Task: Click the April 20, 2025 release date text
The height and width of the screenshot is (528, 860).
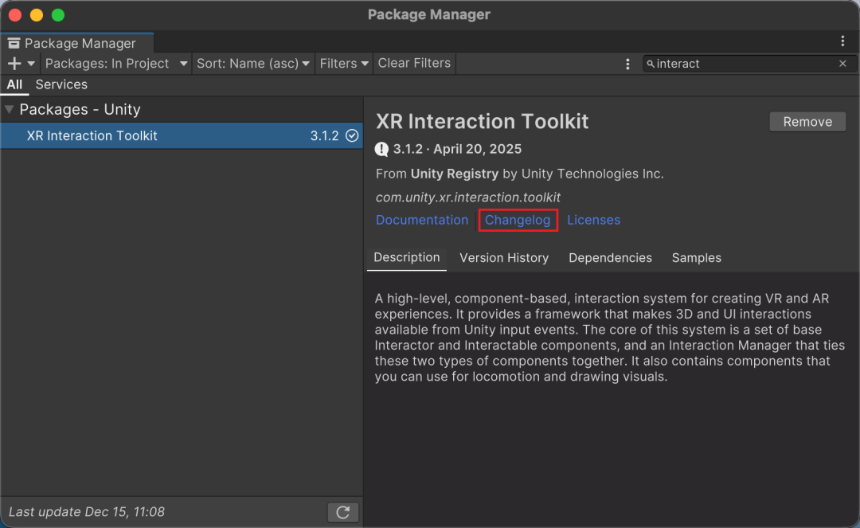Action: tap(478, 149)
